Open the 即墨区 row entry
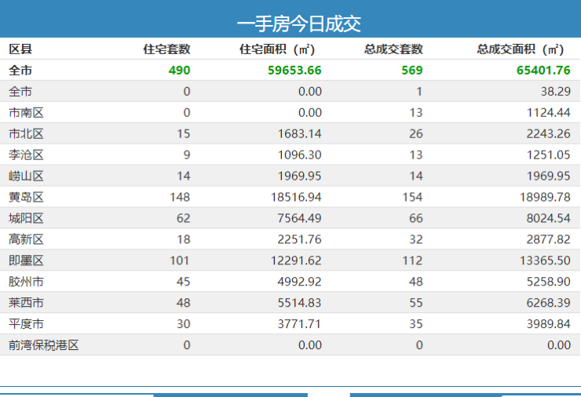Screen dimensions: 581x397 coord(26,261)
